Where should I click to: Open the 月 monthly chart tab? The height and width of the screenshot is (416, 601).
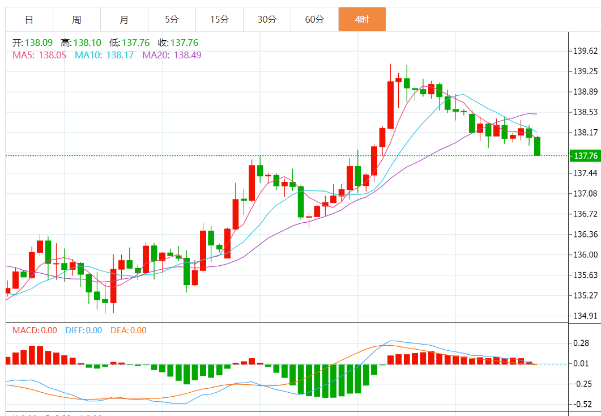coord(124,20)
